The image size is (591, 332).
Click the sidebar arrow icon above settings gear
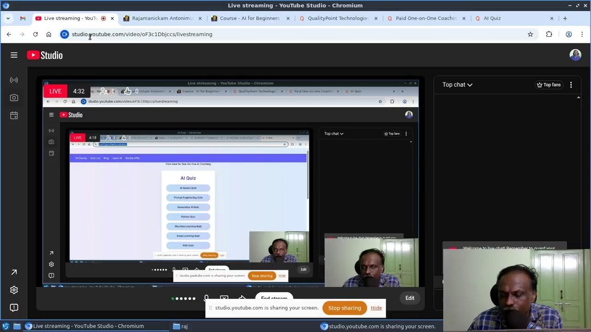tap(14, 273)
